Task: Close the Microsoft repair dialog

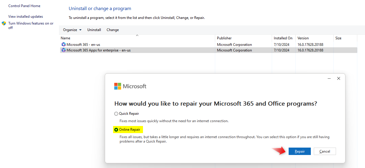Action: coord(339,79)
